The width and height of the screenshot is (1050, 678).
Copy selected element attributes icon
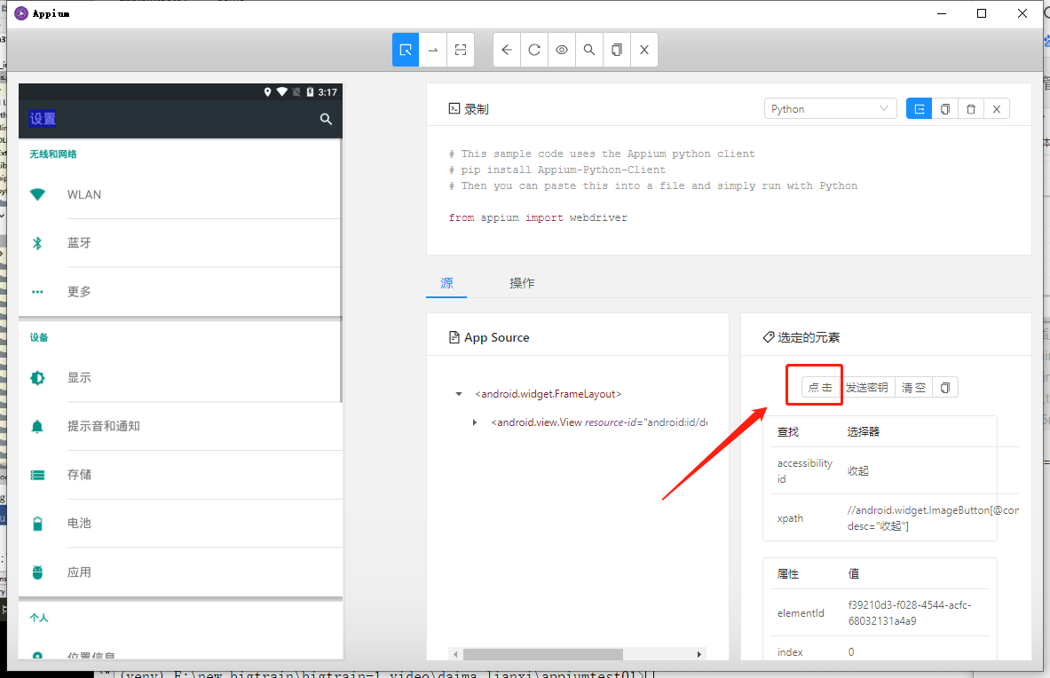pyautogui.click(x=945, y=388)
